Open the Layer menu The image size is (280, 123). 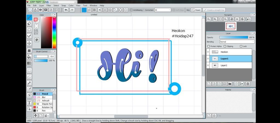coord(42,5)
